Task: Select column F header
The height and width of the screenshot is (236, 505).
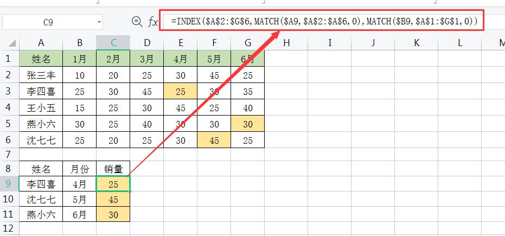Action: coord(214,42)
